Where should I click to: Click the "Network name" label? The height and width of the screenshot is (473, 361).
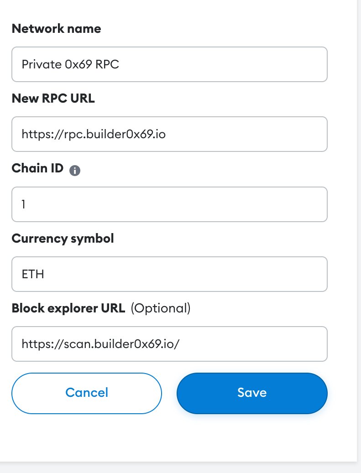coord(57,29)
